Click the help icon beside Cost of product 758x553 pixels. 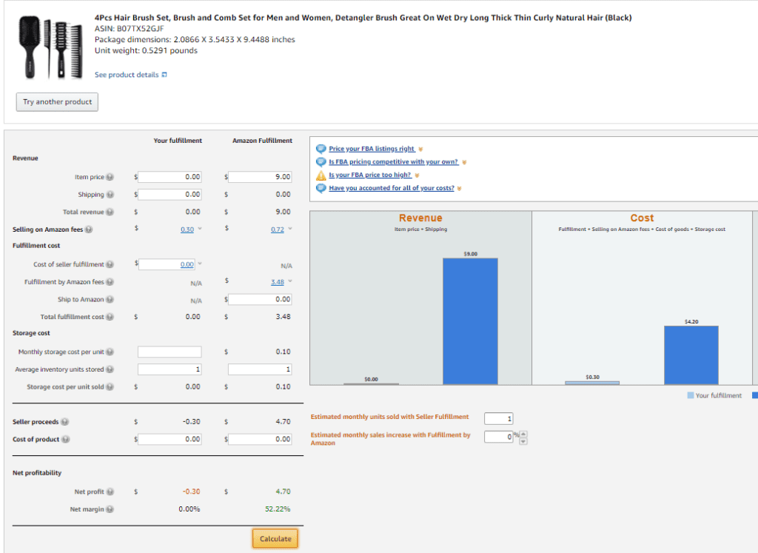point(64,438)
